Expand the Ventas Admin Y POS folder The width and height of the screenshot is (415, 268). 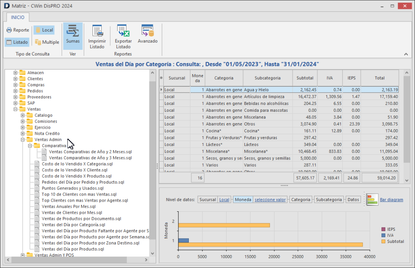pyautogui.click(x=23, y=255)
